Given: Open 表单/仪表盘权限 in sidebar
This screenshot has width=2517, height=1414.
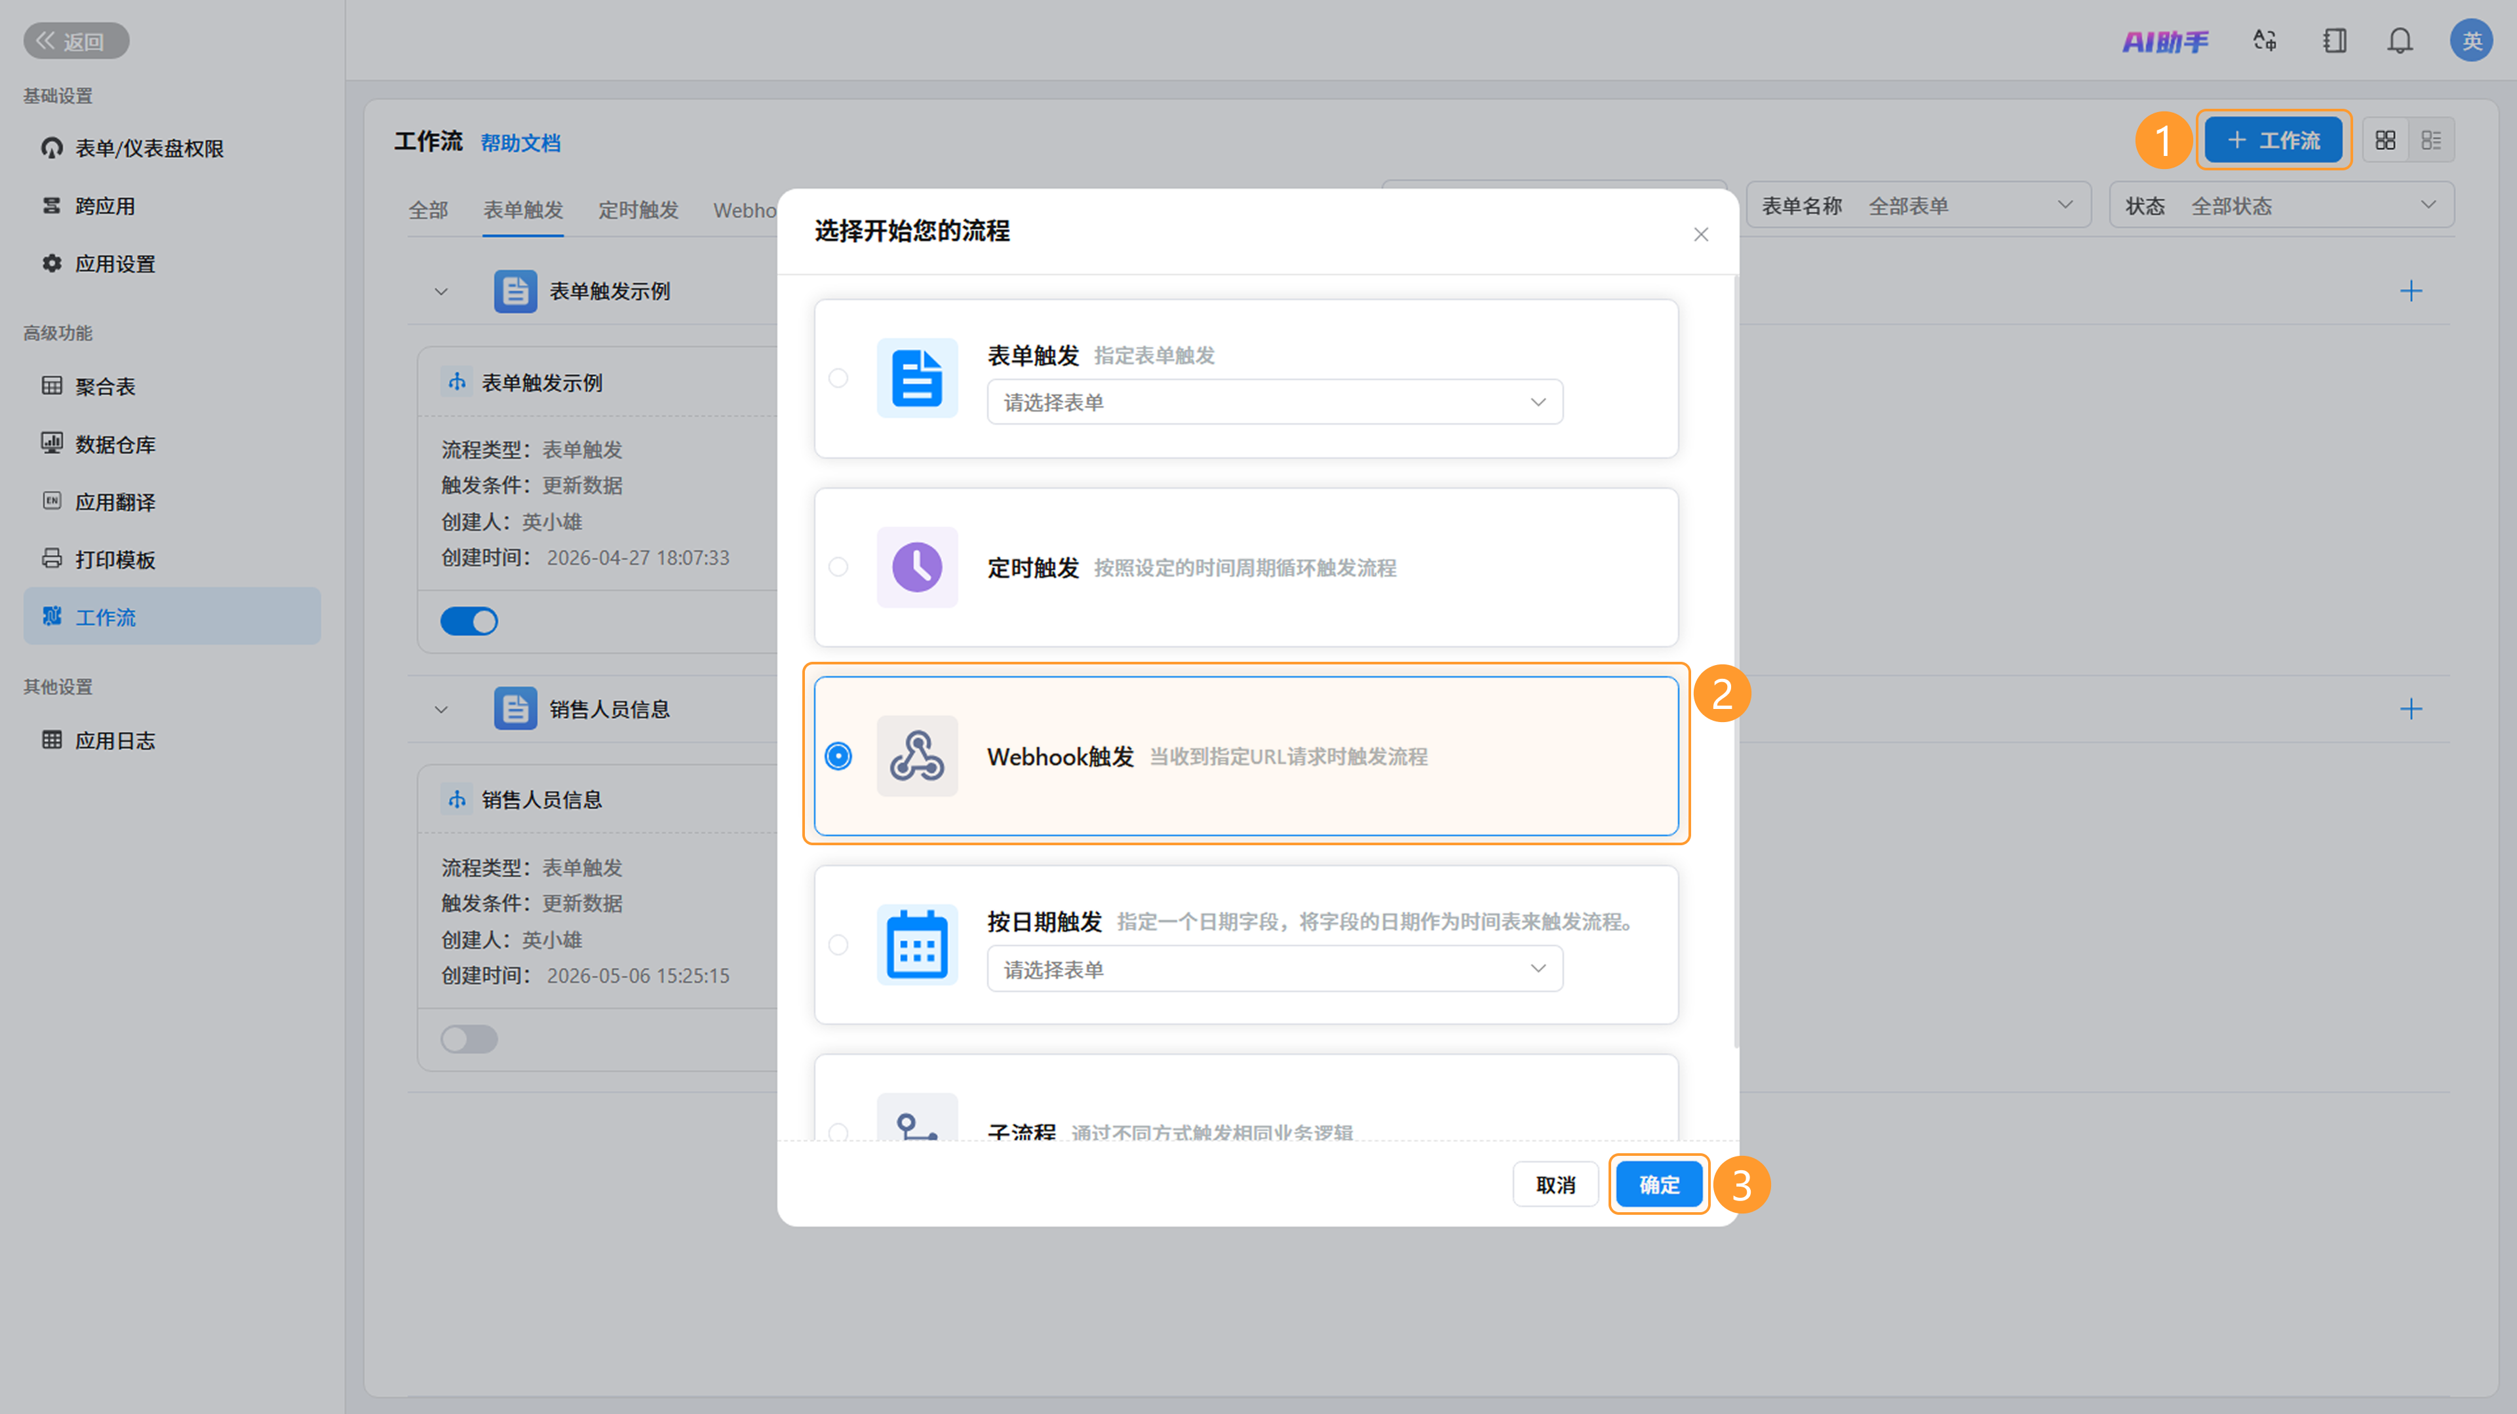Looking at the screenshot, I should (172, 149).
